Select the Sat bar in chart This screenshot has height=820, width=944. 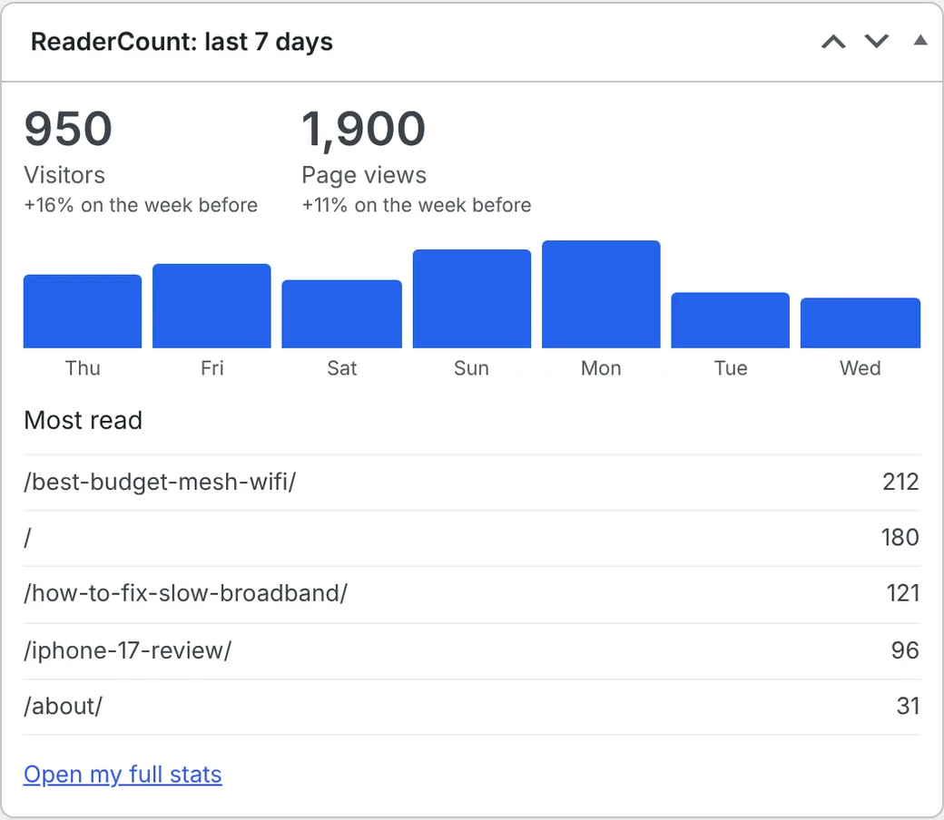342,314
